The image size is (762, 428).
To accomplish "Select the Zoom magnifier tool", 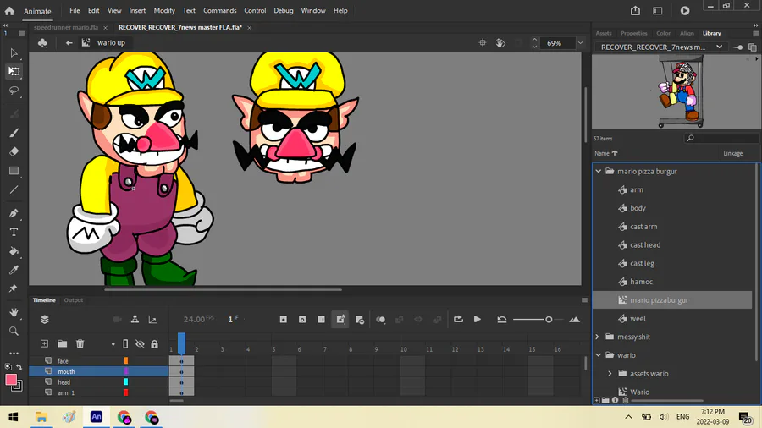I will pyautogui.click(x=14, y=331).
